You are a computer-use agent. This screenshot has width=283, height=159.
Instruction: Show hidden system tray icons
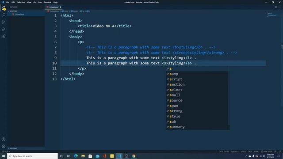click(246, 156)
